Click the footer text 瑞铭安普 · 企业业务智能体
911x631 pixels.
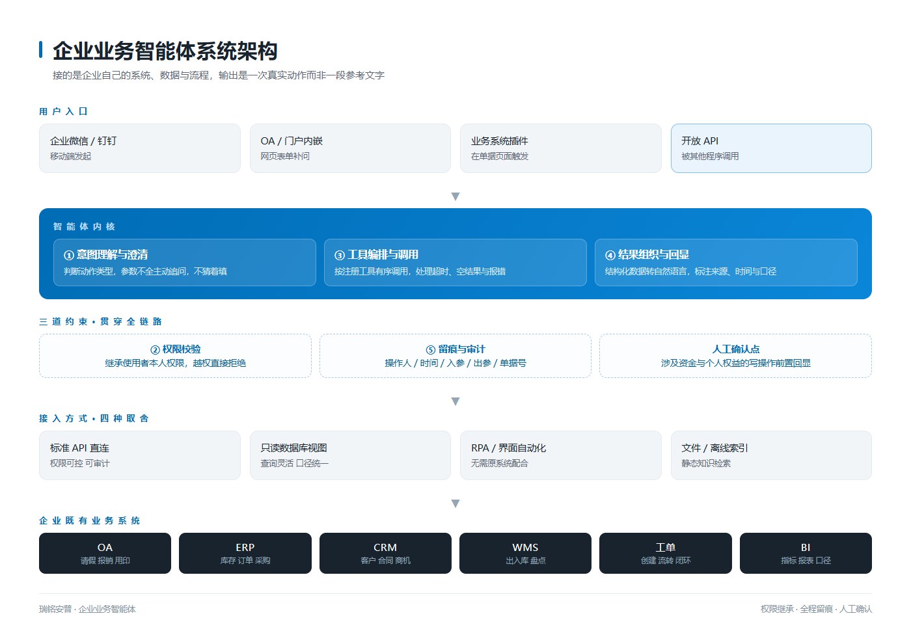(x=87, y=609)
